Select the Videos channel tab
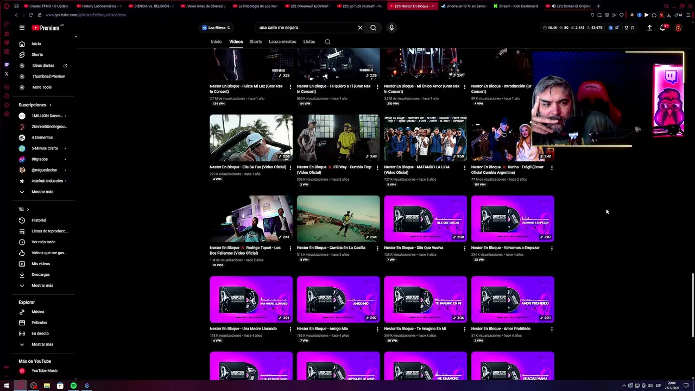Screen dimensions: 695x391 (x=236, y=42)
